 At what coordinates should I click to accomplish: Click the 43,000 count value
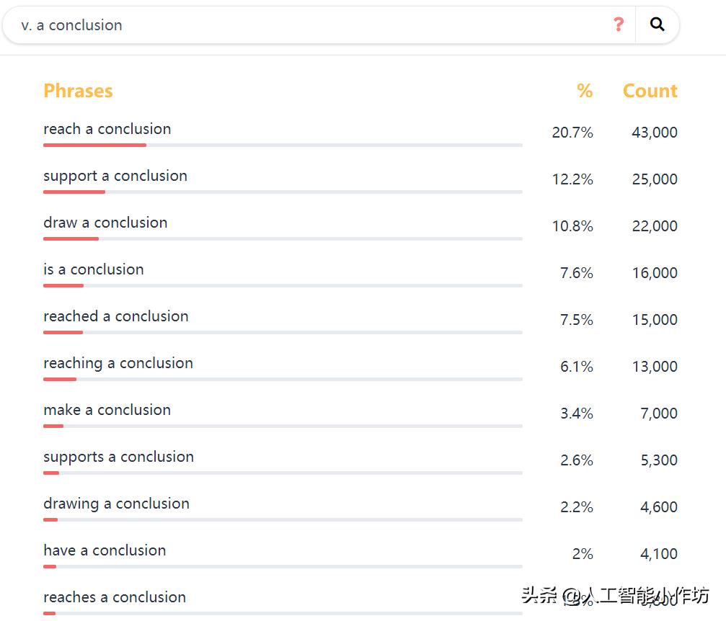point(655,133)
